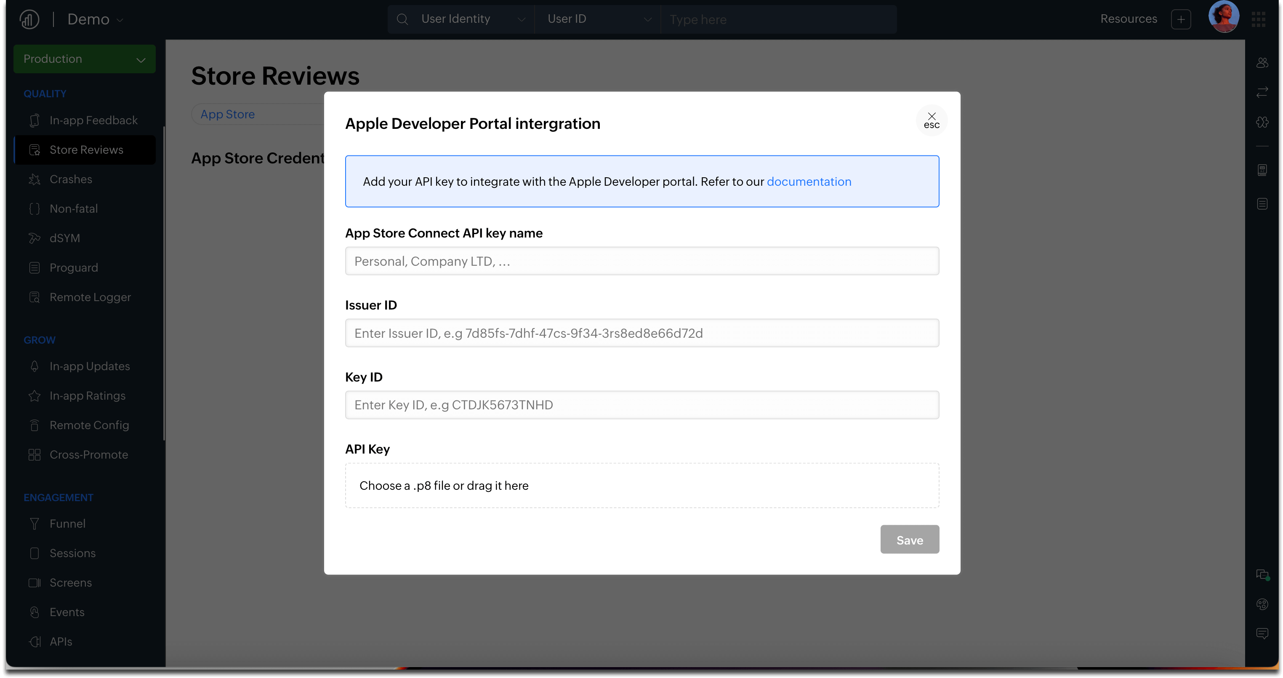Screen dimensions: 1283x678
Task: Open Remote Logger in sidebar
Action: [x=85, y=297]
